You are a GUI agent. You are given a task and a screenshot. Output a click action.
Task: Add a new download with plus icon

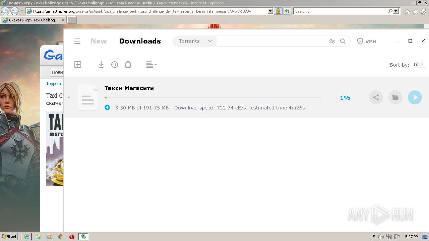[78, 65]
